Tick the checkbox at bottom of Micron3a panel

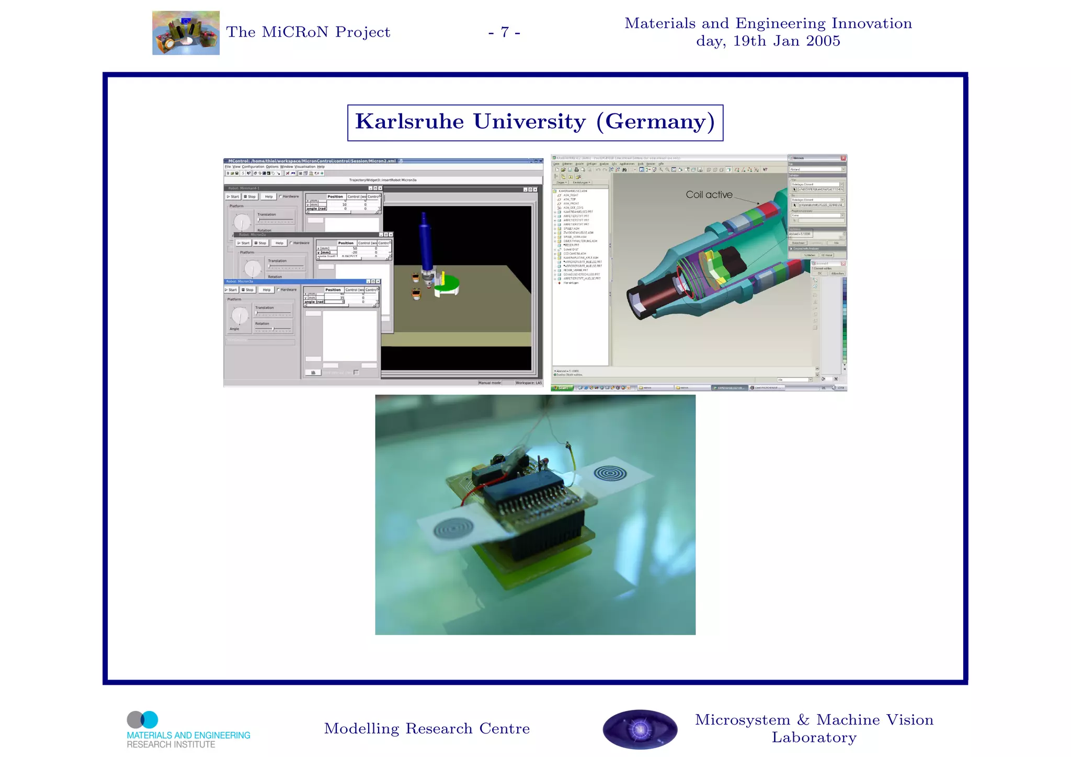356,372
